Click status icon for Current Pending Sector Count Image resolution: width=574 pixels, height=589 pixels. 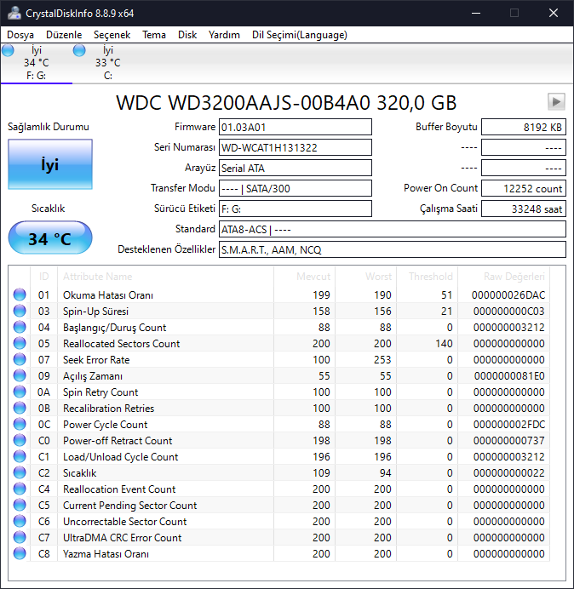click(20, 505)
